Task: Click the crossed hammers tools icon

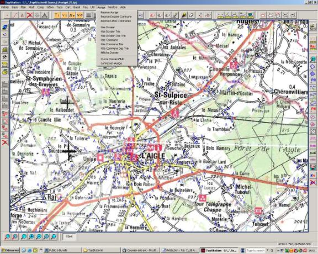Action: click(x=5, y=57)
